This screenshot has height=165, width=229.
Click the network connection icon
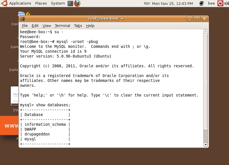tap(202, 3)
